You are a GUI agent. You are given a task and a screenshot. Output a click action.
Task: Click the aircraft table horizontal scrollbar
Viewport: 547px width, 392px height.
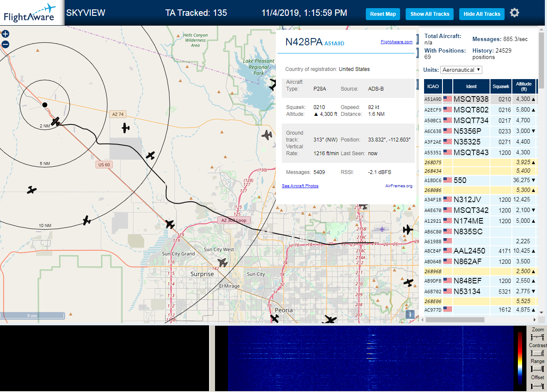pyautogui.click(x=455, y=319)
